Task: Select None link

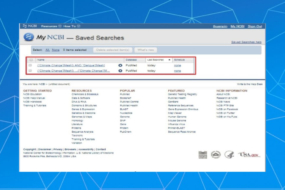Action: click(x=55, y=50)
